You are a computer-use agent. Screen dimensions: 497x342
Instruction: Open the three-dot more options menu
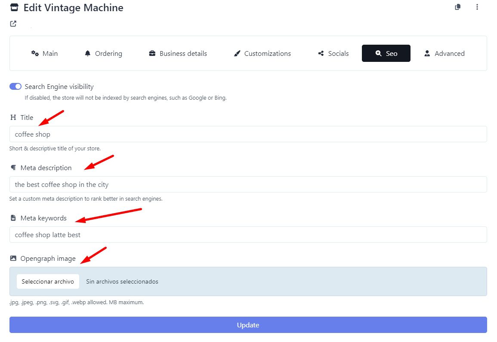pos(477,7)
